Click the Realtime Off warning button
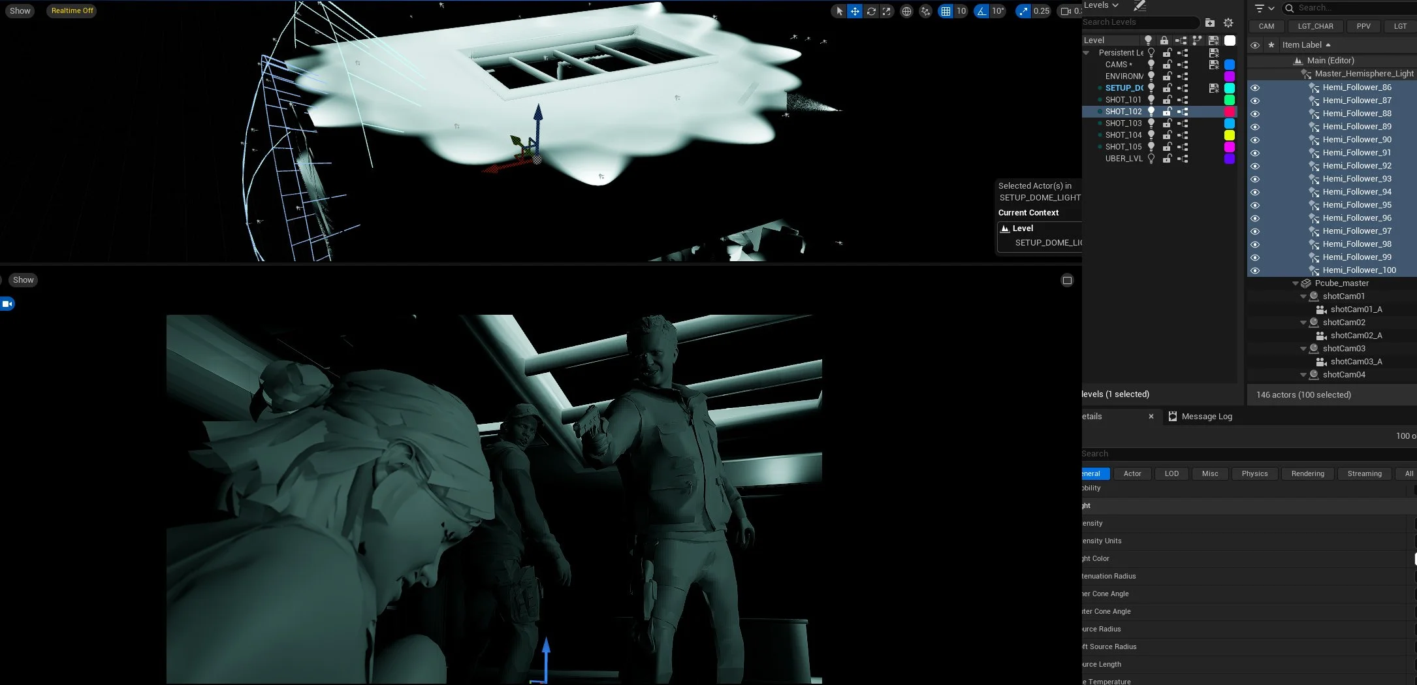The height and width of the screenshot is (685, 1417). [72, 11]
